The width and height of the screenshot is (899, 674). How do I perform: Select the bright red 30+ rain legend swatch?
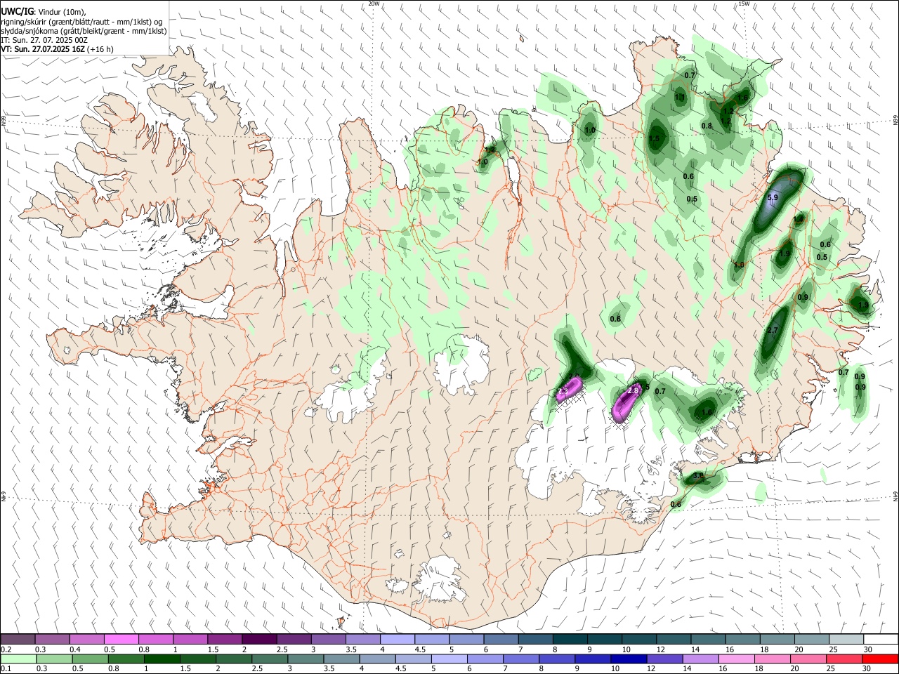tap(880, 659)
